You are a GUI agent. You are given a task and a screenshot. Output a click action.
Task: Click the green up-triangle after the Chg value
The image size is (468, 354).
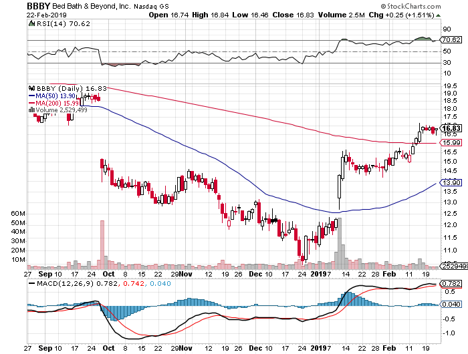tap(438, 15)
